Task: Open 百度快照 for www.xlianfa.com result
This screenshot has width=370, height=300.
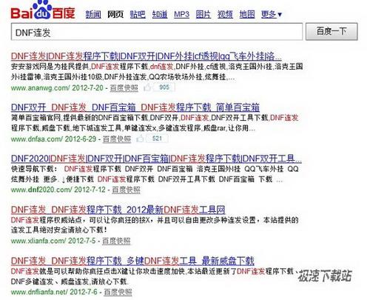Action: point(116,241)
